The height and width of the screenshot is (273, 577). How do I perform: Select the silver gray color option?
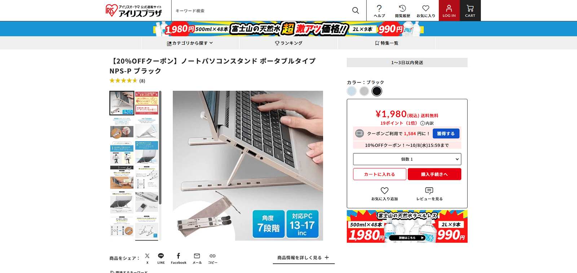pyautogui.click(x=364, y=91)
